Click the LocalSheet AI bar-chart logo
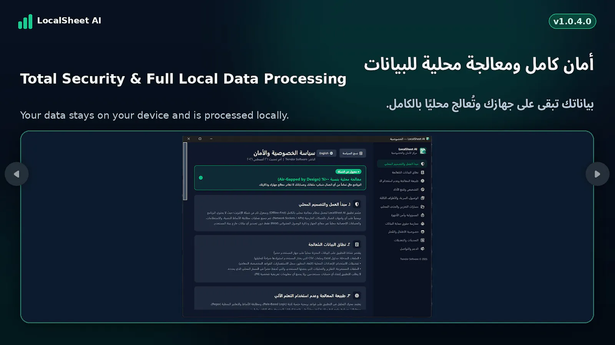Screen dimensions: 615x345 point(25,21)
